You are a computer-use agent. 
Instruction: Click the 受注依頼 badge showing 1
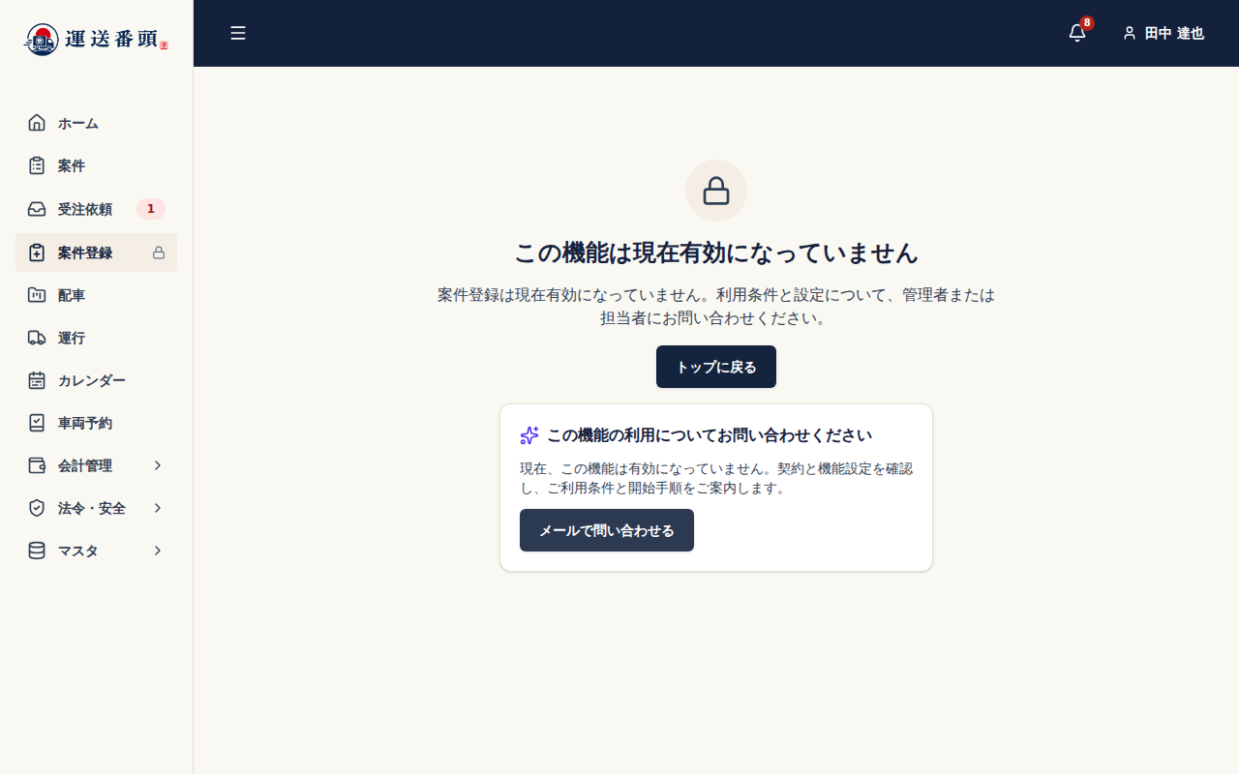(x=150, y=209)
